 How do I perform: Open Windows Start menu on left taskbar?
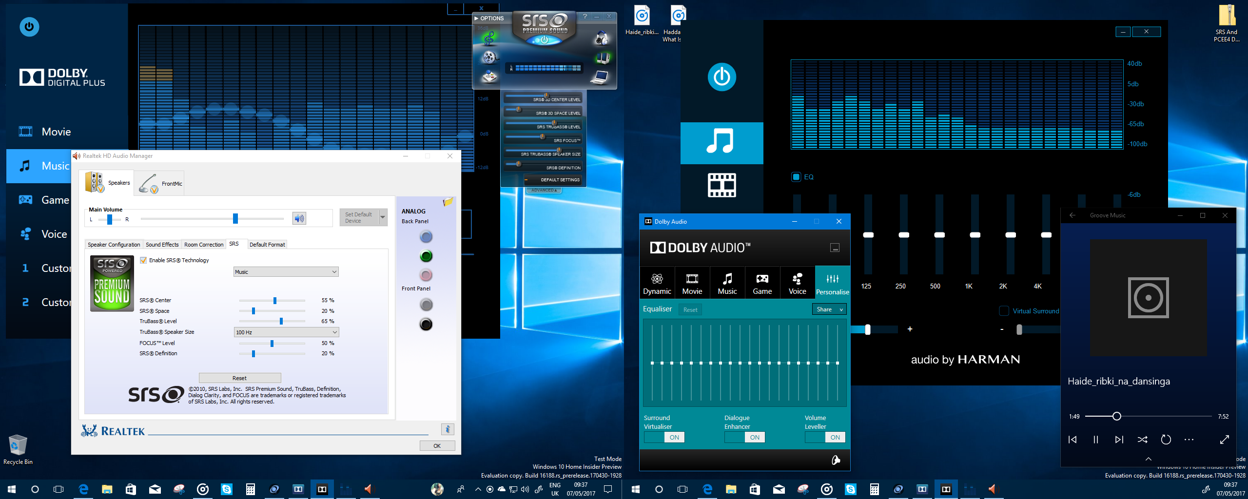(12, 489)
